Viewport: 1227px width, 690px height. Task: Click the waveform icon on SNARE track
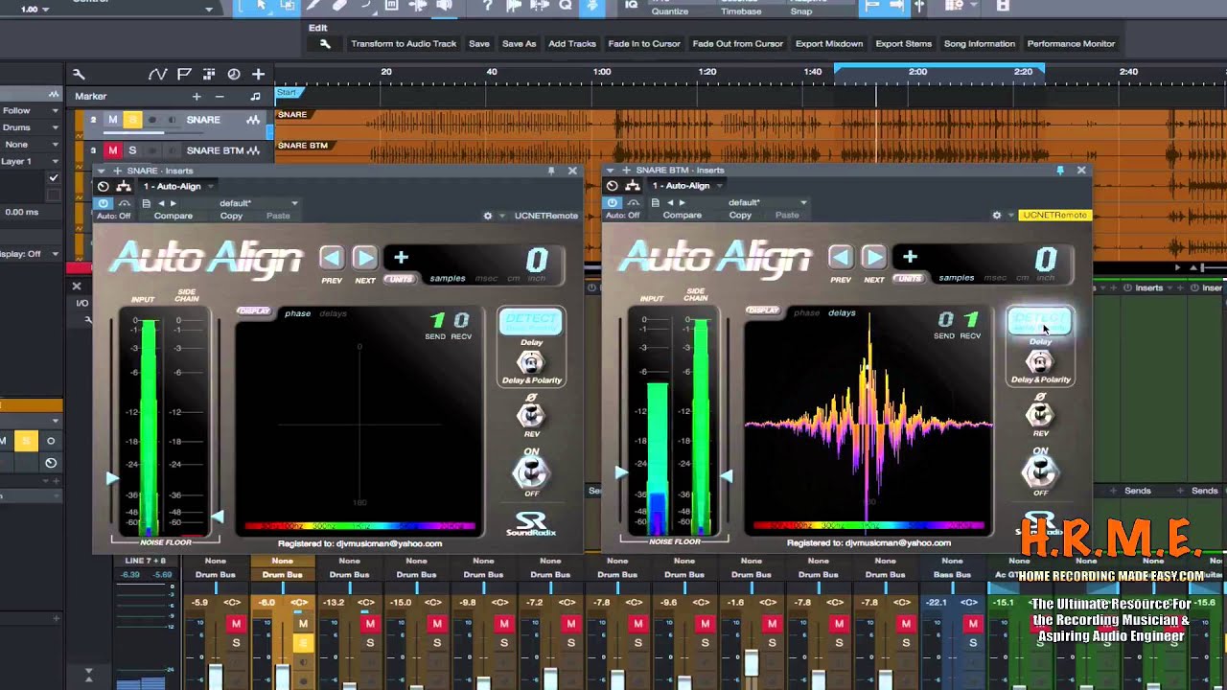pos(253,120)
